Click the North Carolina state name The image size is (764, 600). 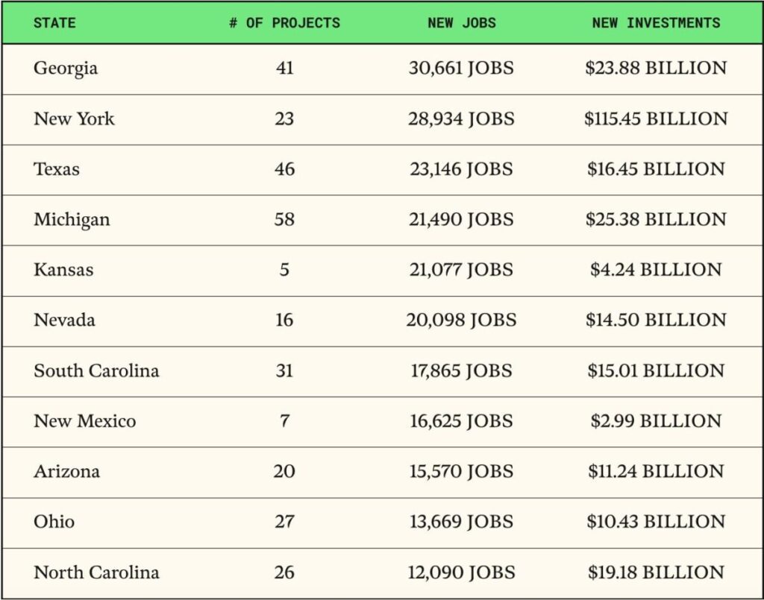pyautogui.click(x=96, y=572)
